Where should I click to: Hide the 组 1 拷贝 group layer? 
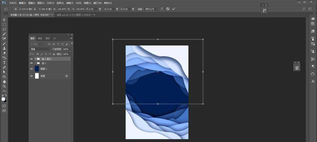click(x=31, y=59)
